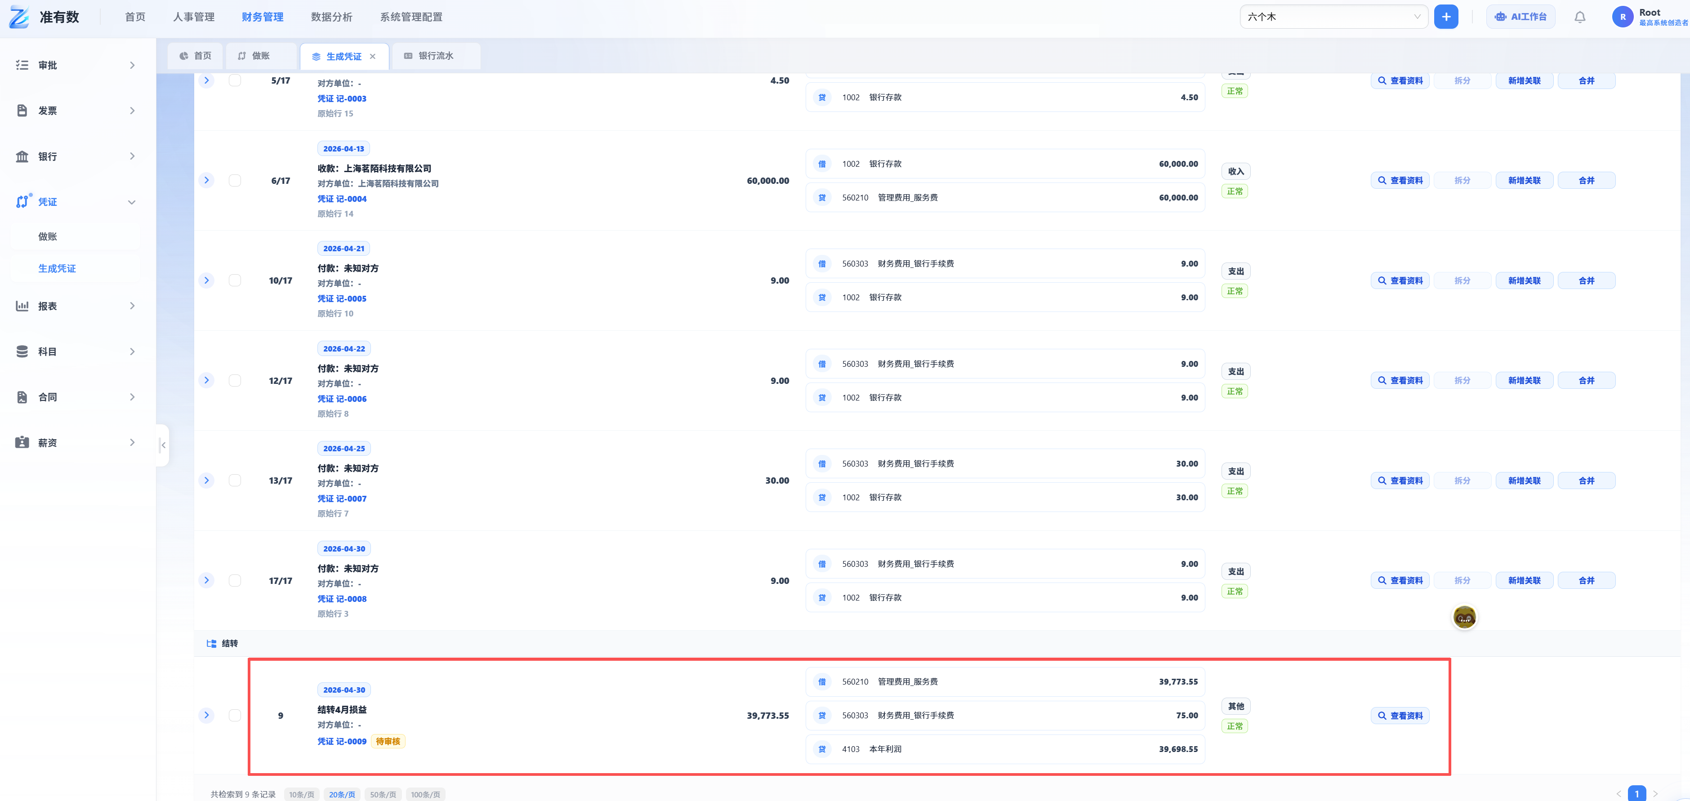Click 贷 badge of 560210 管理费用_服务费 60,000.00 entry

(x=822, y=197)
